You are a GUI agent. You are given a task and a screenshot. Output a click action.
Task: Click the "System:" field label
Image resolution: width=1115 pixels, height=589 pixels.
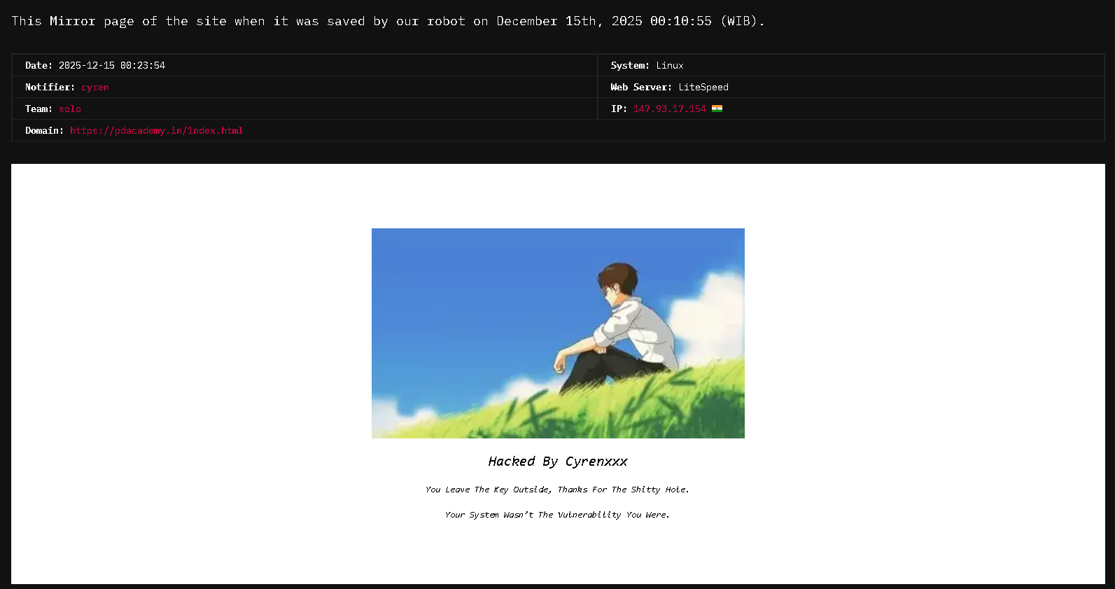pos(629,66)
